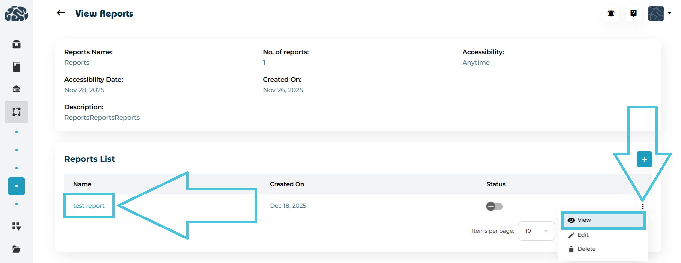
Task: Click the back arrow beside View Reports
Action: [61, 13]
